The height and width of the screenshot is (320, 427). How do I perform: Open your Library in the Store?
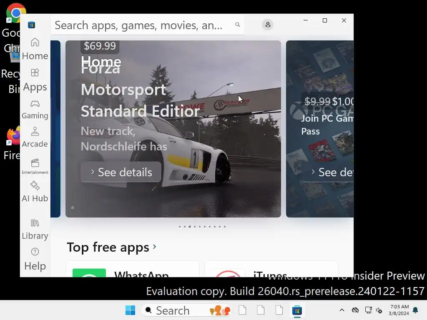(35, 230)
